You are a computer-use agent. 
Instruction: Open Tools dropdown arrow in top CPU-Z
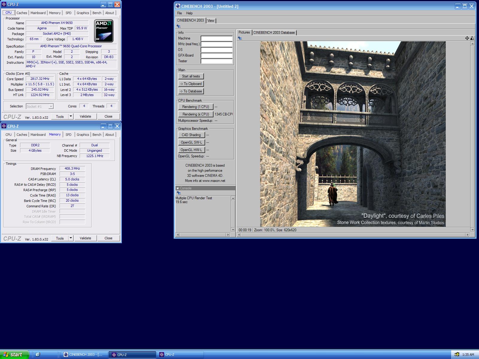tap(71, 116)
